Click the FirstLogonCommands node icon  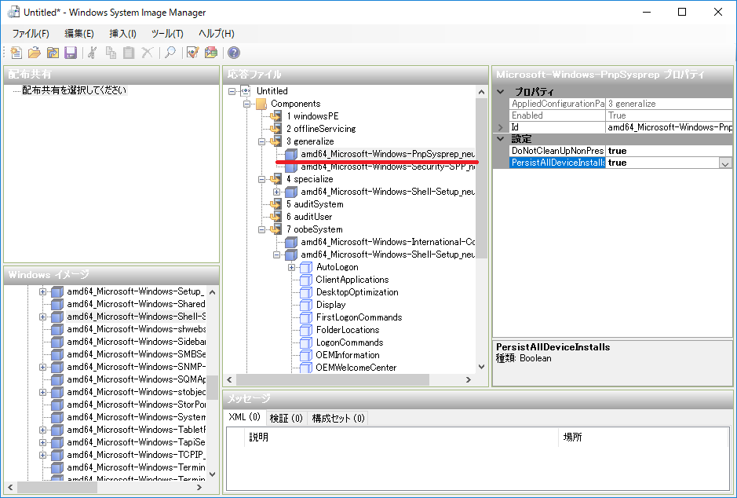click(306, 317)
